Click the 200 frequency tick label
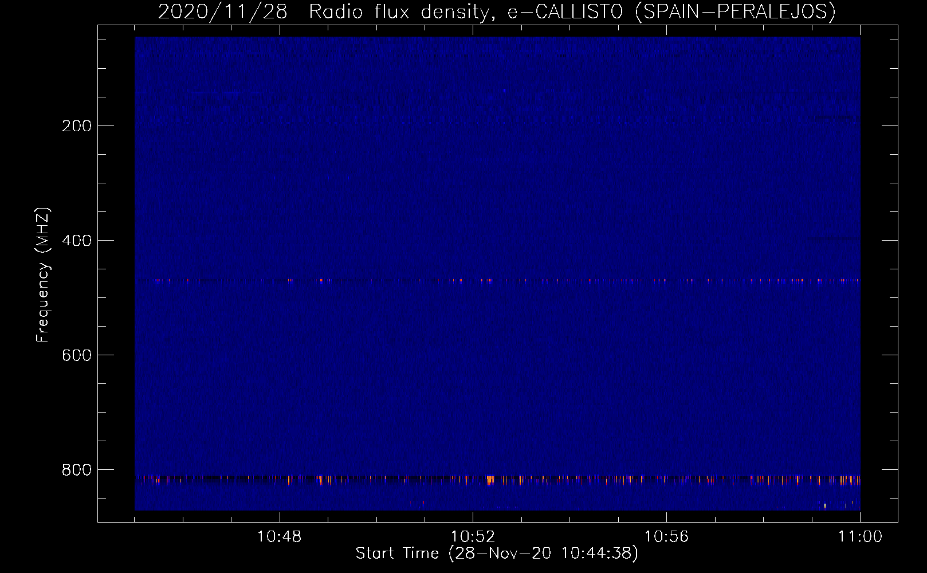Screen dimensions: 927x573 [77, 126]
